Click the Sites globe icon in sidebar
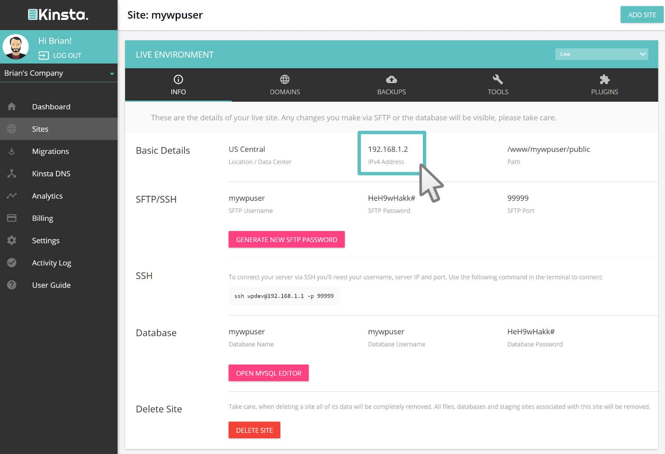This screenshot has width=665, height=454. click(12, 129)
